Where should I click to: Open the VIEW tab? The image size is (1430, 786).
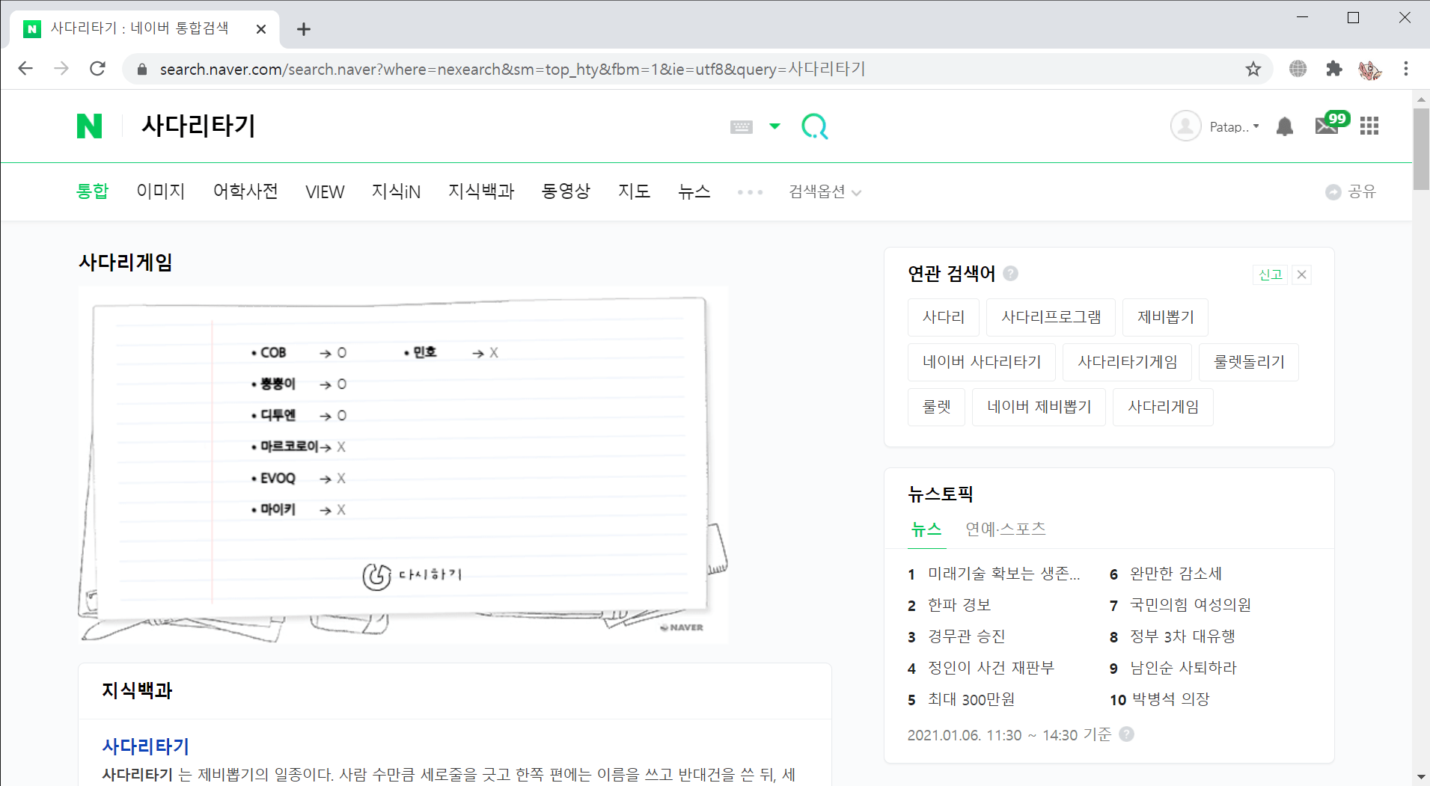(325, 192)
